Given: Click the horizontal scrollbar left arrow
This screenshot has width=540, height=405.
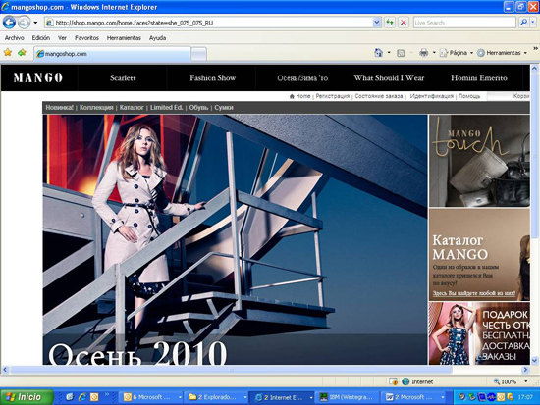Looking at the screenshot, I should coord(5,370).
